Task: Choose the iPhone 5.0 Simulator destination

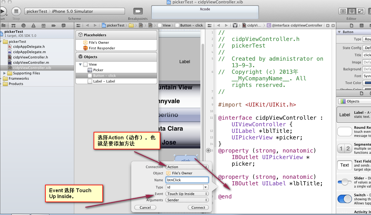Action: (x=72, y=11)
